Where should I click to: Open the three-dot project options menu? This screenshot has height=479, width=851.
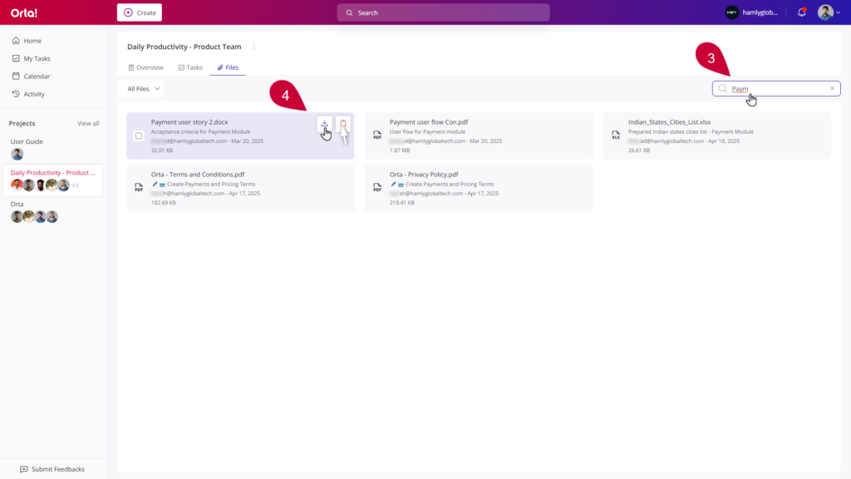coord(254,47)
